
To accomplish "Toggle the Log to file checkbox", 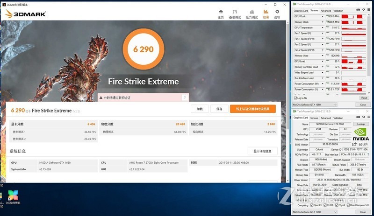I will [295, 98].
